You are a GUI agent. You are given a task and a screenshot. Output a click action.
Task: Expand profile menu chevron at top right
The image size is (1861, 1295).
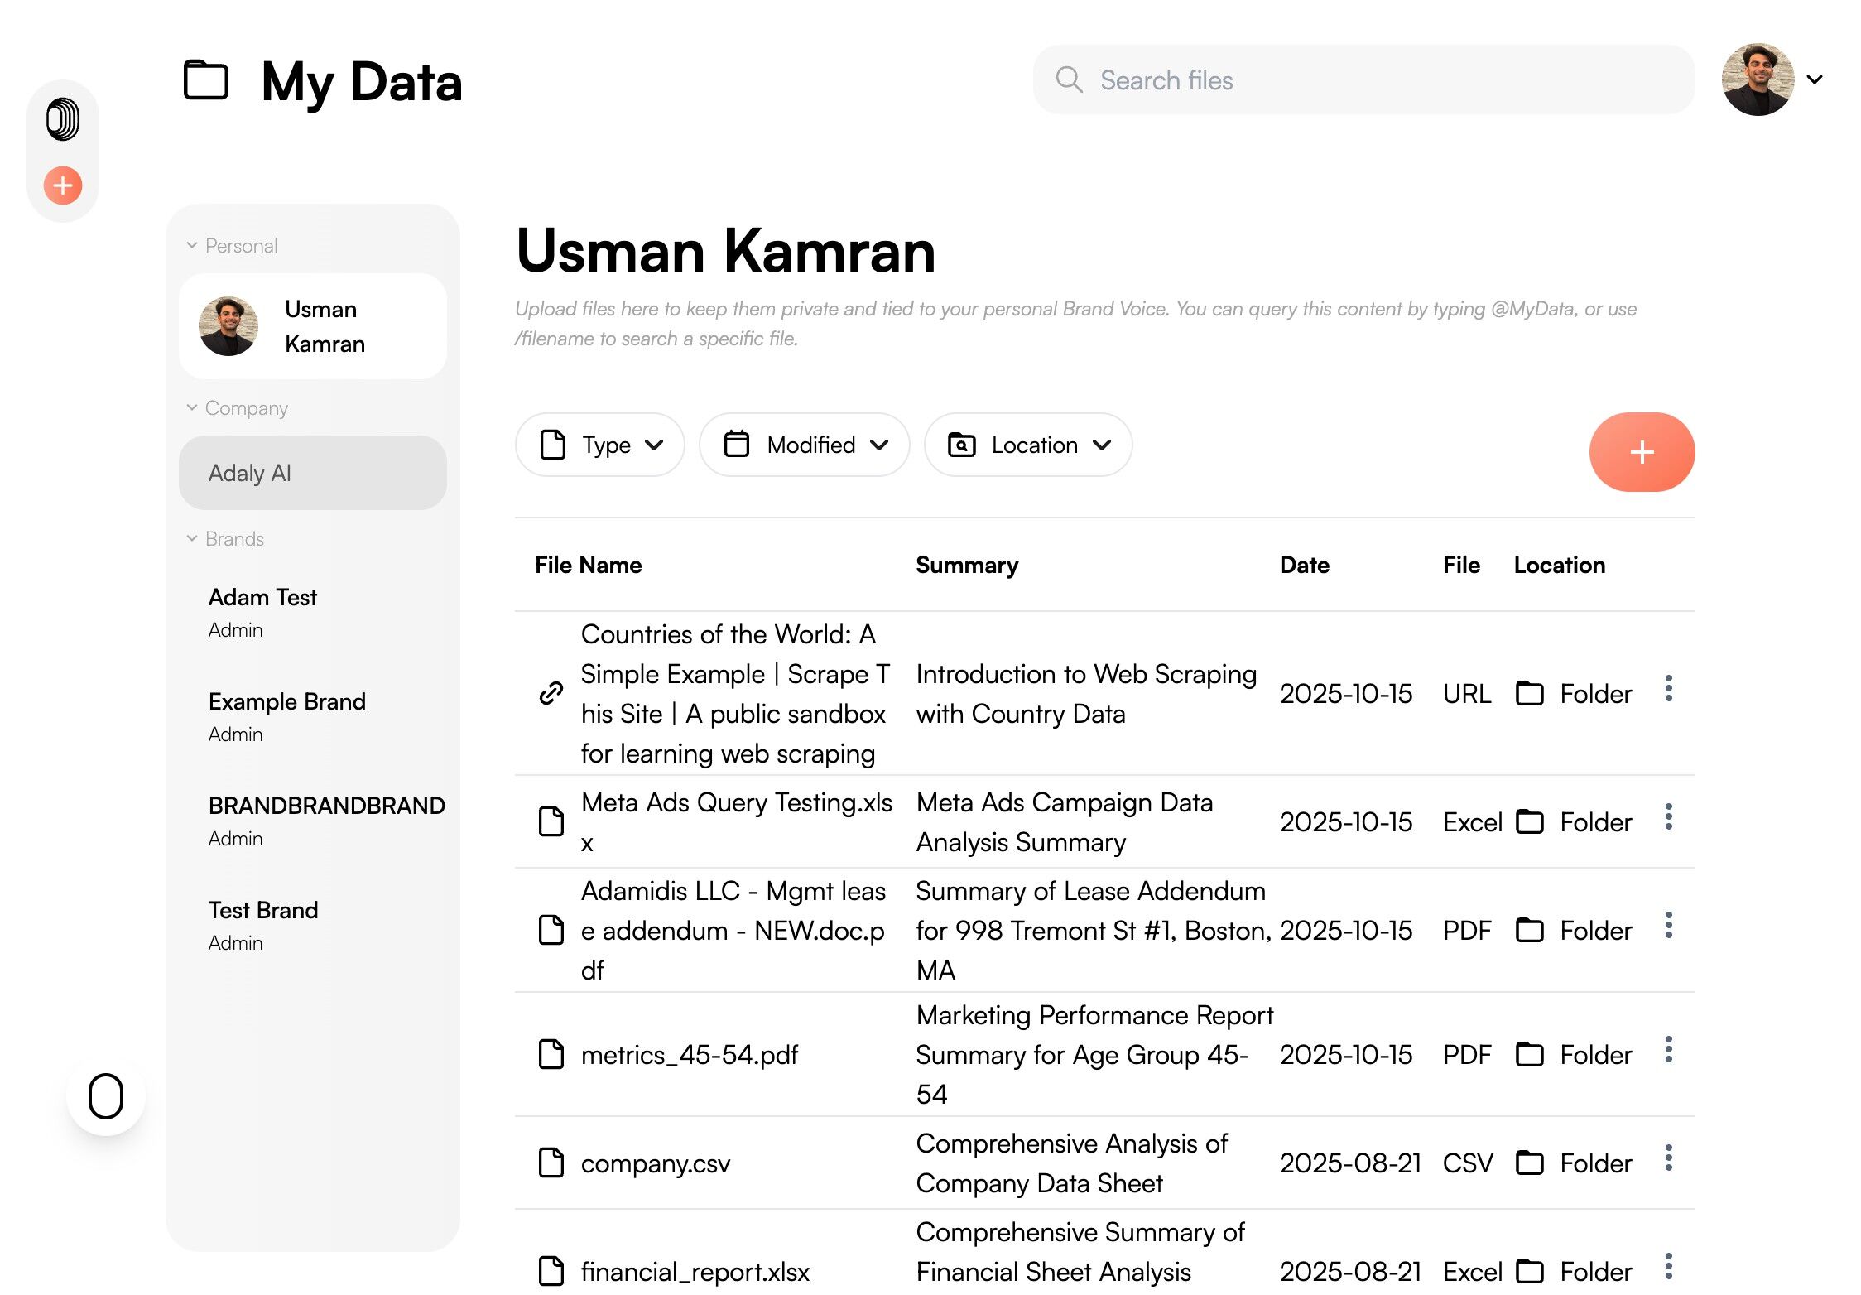tap(1815, 80)
